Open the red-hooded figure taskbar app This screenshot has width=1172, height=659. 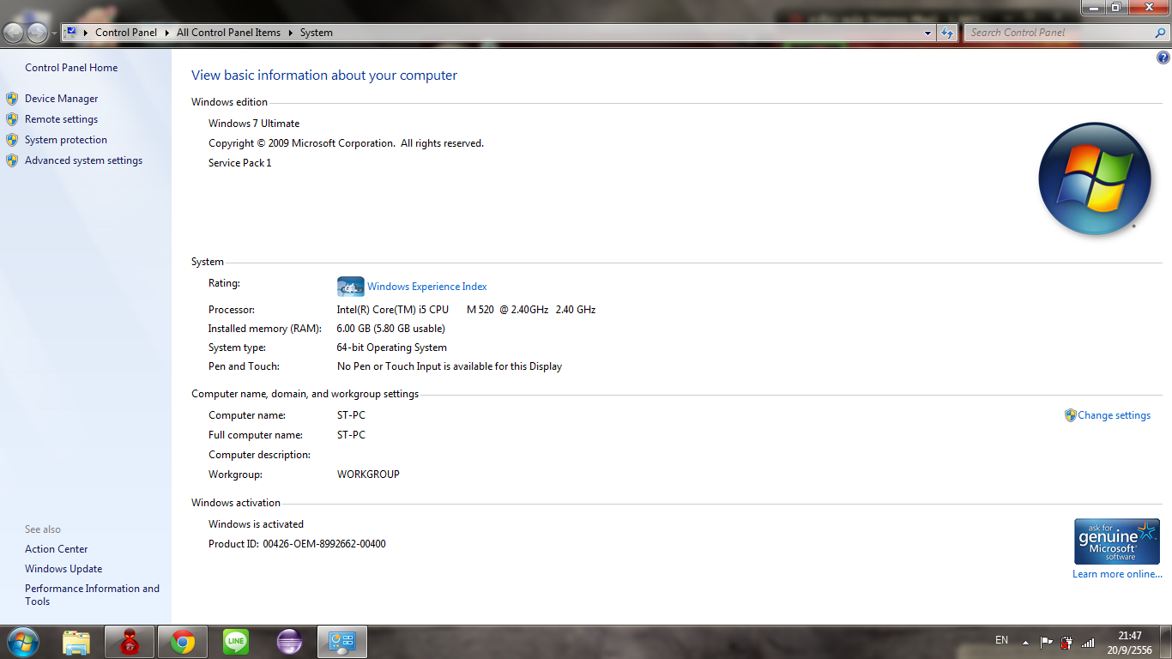130,642
